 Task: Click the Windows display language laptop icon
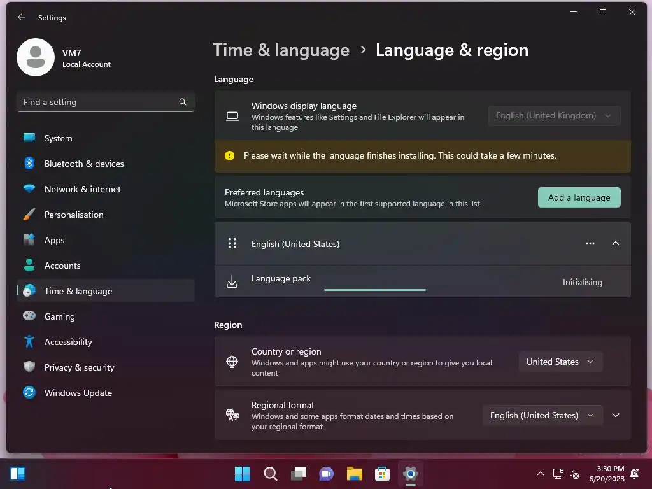coord(232,116)
